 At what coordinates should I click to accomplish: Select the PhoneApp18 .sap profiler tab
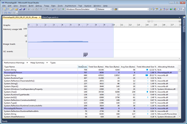tap(20, 17)
